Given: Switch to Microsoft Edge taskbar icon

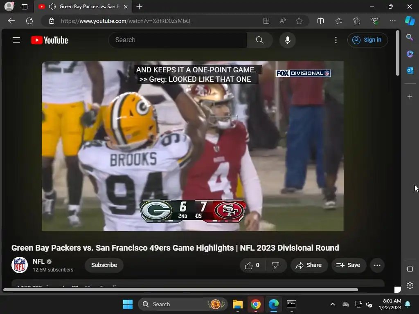Looking at the screenshot, I should pos(273,304).
